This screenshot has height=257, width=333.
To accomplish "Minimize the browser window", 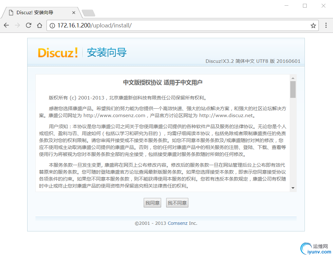I will coord(286,6).
